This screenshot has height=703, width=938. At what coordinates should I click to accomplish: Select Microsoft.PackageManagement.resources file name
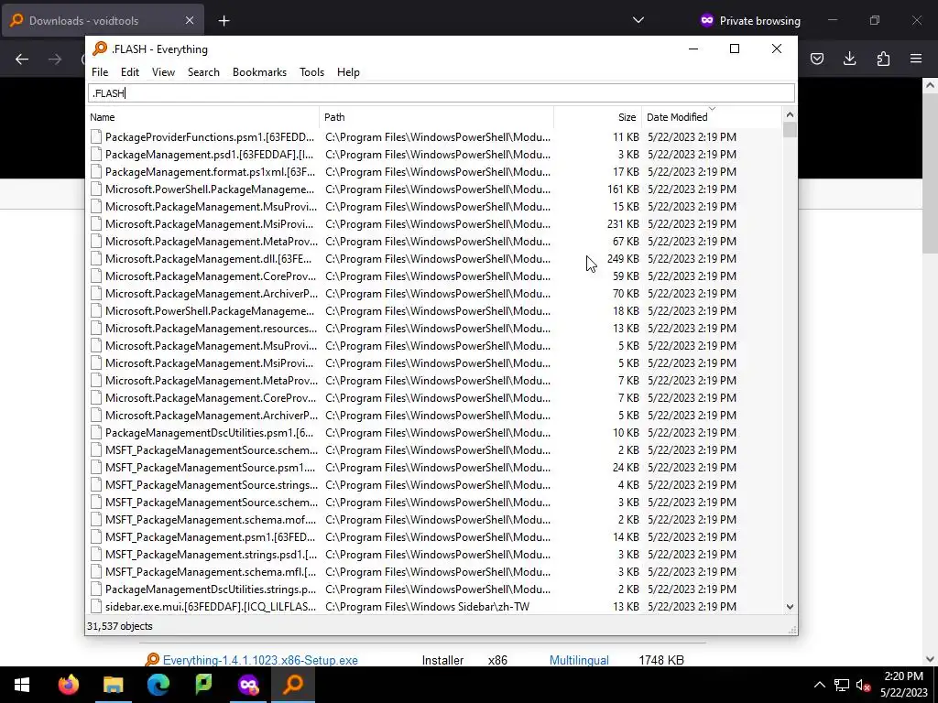(x=212, y=329)
